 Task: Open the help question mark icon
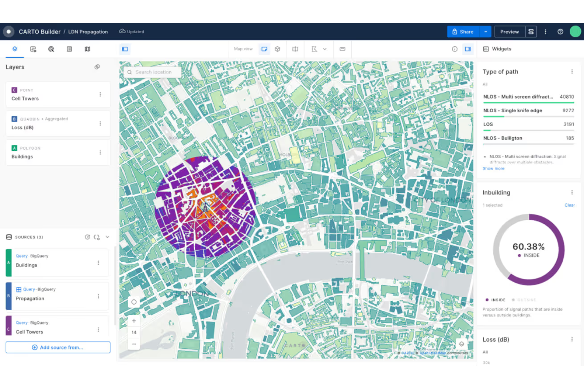tap(560, 32)
